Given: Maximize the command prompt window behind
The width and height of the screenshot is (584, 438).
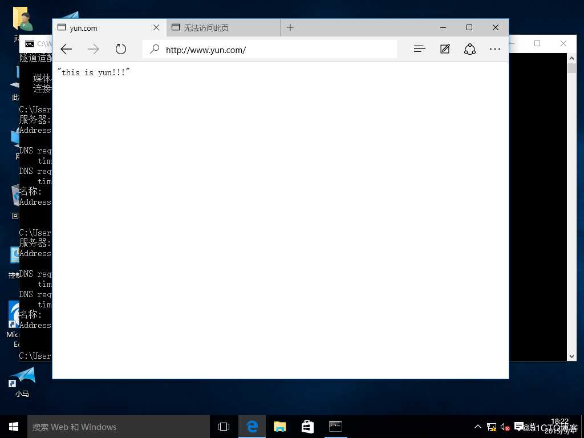Looking at the screenshot, I should pos(537,43).
